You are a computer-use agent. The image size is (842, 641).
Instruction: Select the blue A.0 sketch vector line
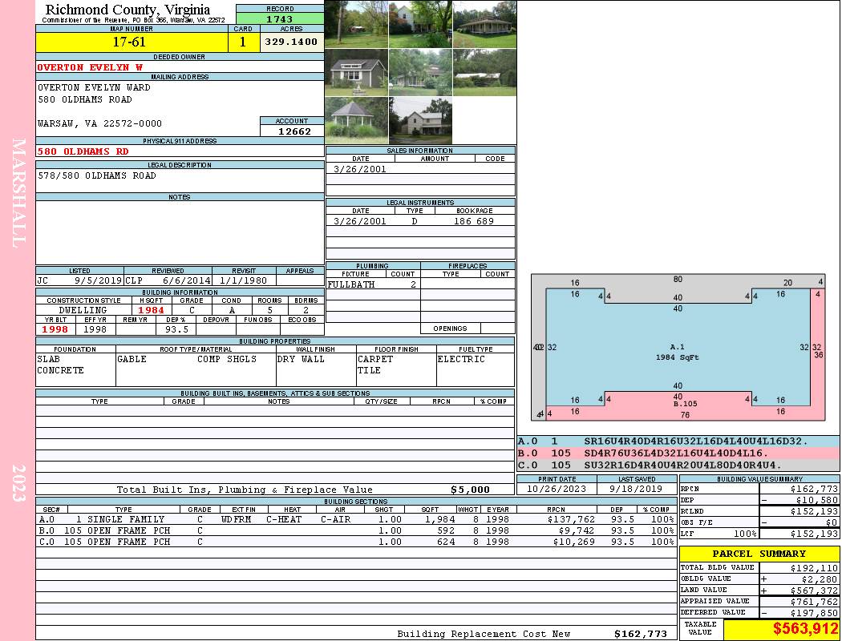678,441
